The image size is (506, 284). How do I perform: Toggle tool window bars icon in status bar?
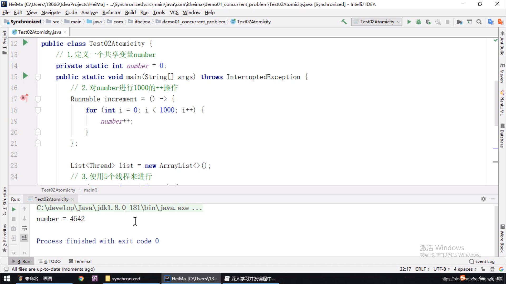point(6,269)
